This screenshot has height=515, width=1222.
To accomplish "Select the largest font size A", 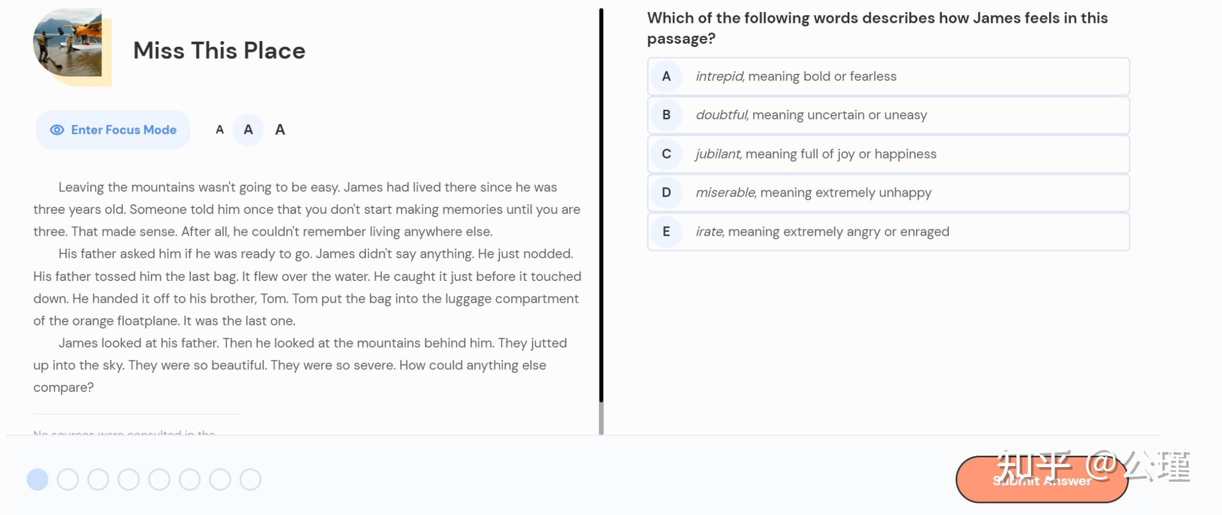I will 280,130.
